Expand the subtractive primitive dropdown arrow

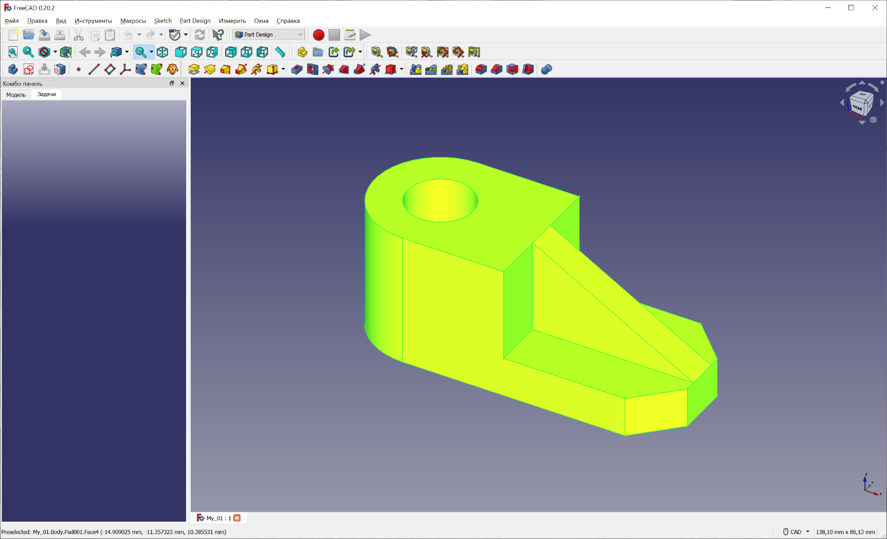click(x=402, y=69)
